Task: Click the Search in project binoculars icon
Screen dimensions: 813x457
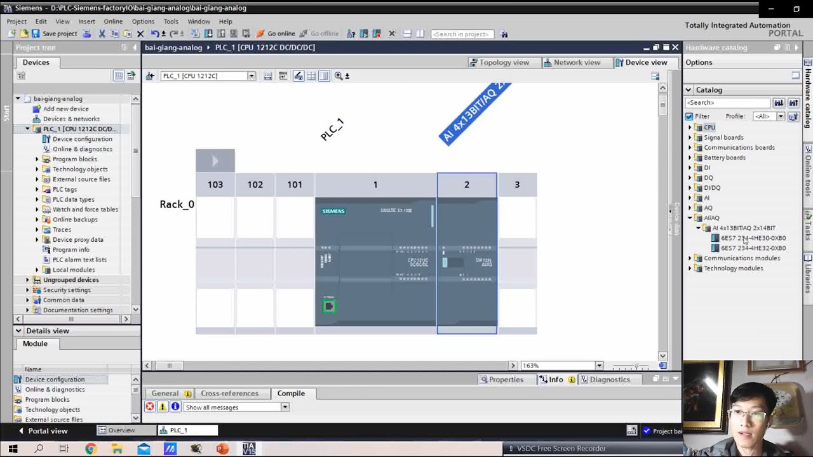Action: [503, 34]
